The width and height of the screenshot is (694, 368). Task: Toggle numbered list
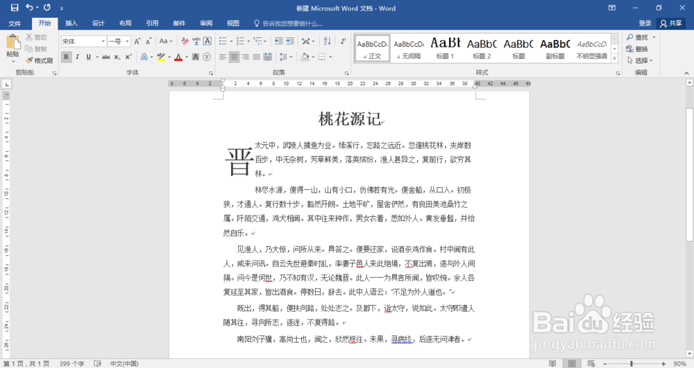pyautogui.click(x=240, y=41)
